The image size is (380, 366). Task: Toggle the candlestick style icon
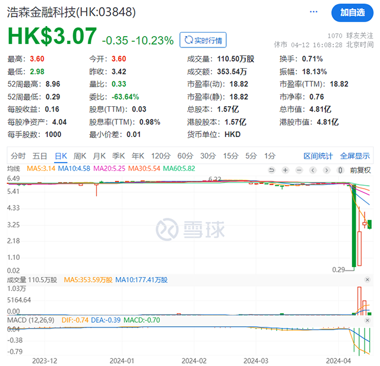(x=340, y=170)
